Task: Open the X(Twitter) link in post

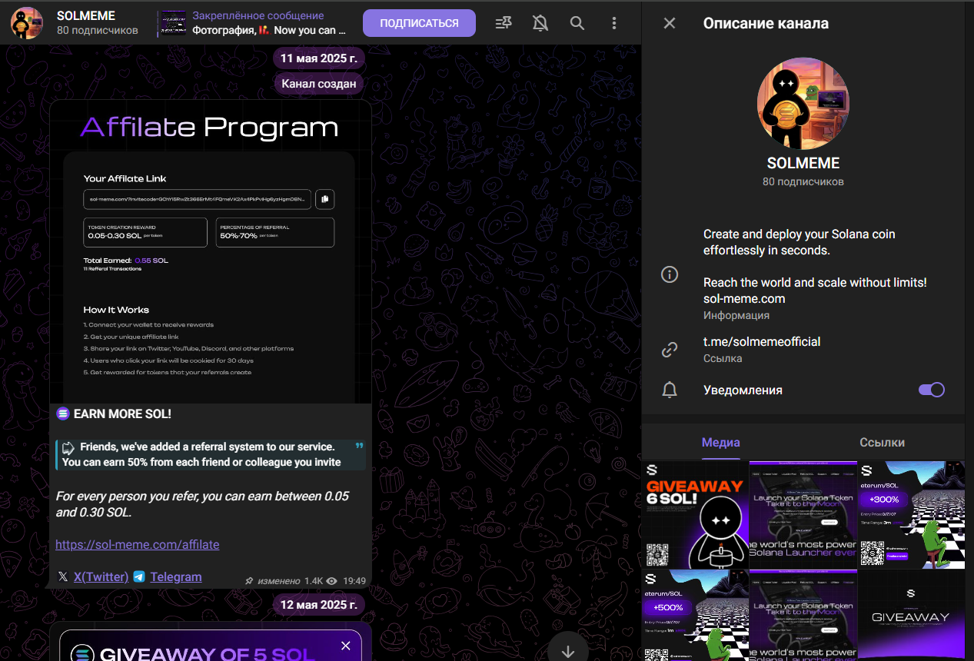Action: [x=101, y=576]
